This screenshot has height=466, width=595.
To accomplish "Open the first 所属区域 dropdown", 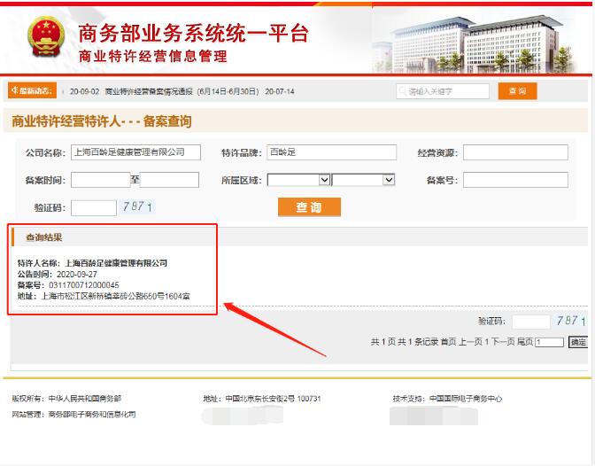I will pos(299,180).
